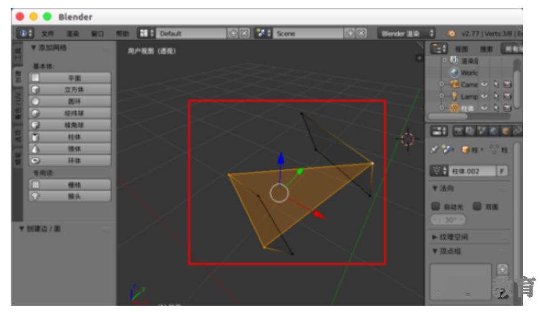540x312 pixels.
Task: Enable the 自动光滑 checkbox
Action: [x=436, y=206]
